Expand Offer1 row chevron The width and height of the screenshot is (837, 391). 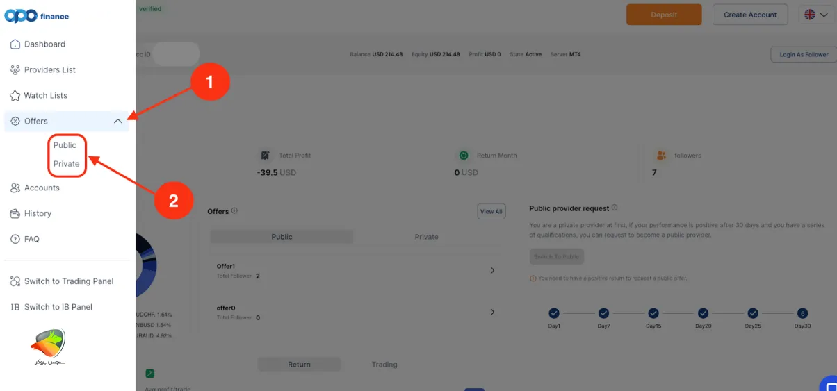coord(492,270)
